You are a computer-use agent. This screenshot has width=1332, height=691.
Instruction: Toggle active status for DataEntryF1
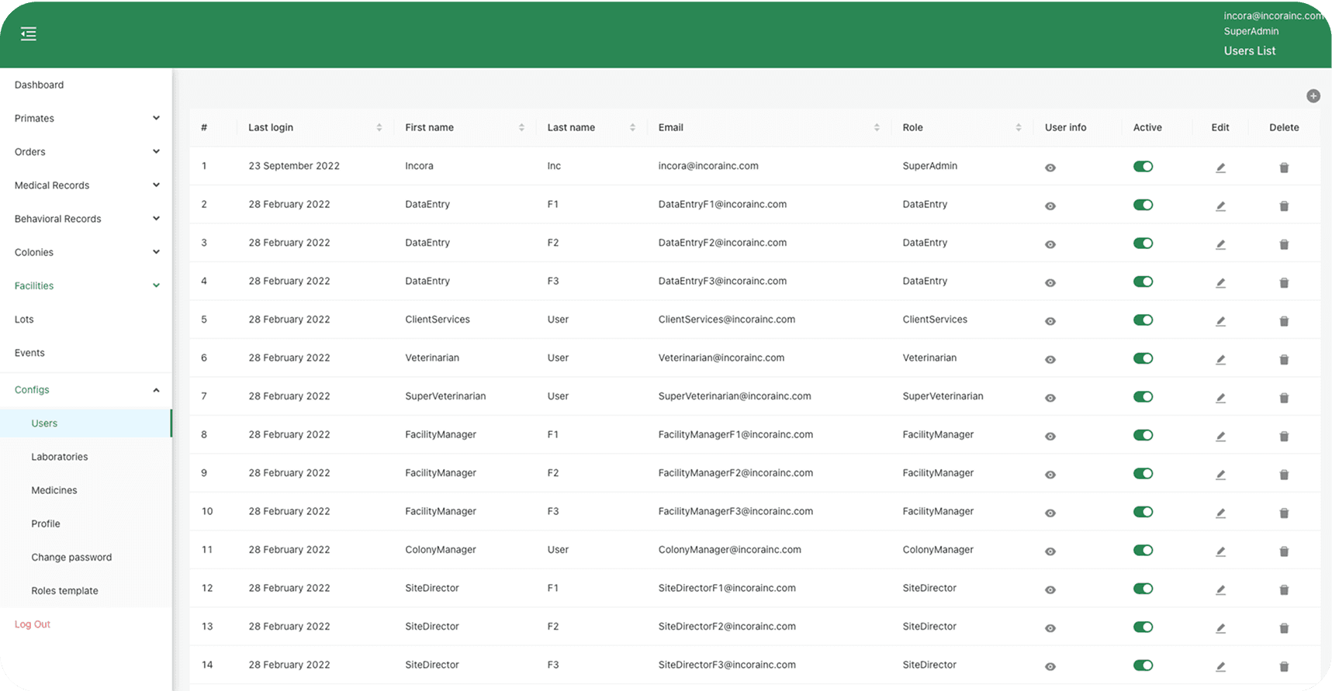(1142, 205)
